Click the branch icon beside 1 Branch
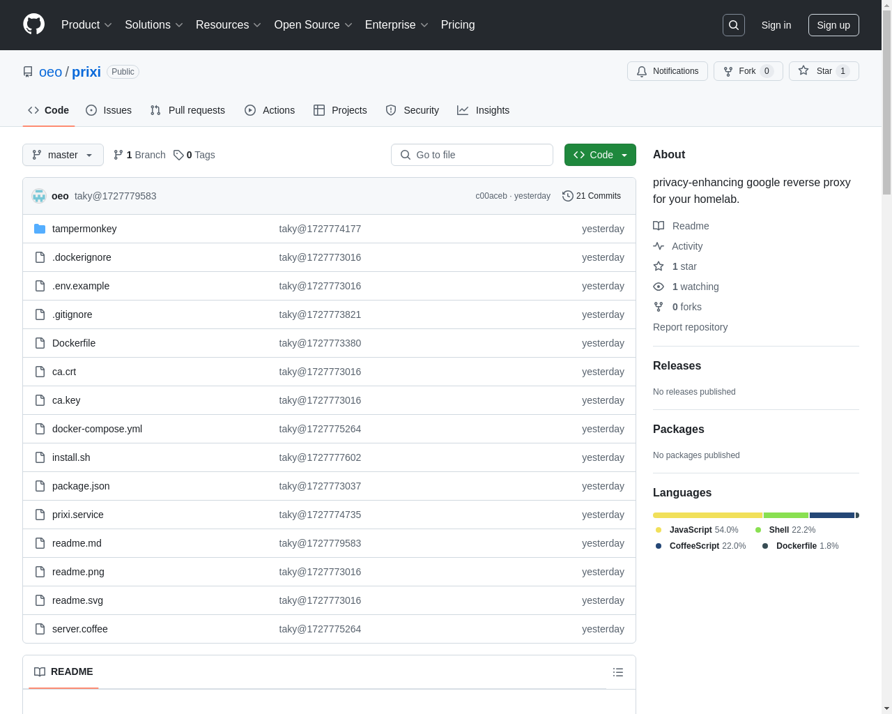The width and height of the screenshot is (892, 714). 118,155
